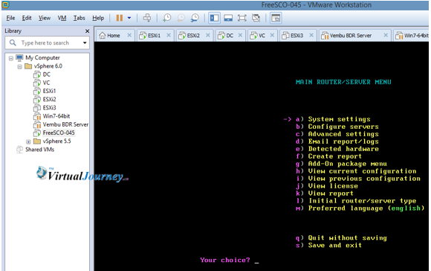Click 'System settings' in the console menu
Viewport: 431px width, 271px height.
[x=339, y=119]
